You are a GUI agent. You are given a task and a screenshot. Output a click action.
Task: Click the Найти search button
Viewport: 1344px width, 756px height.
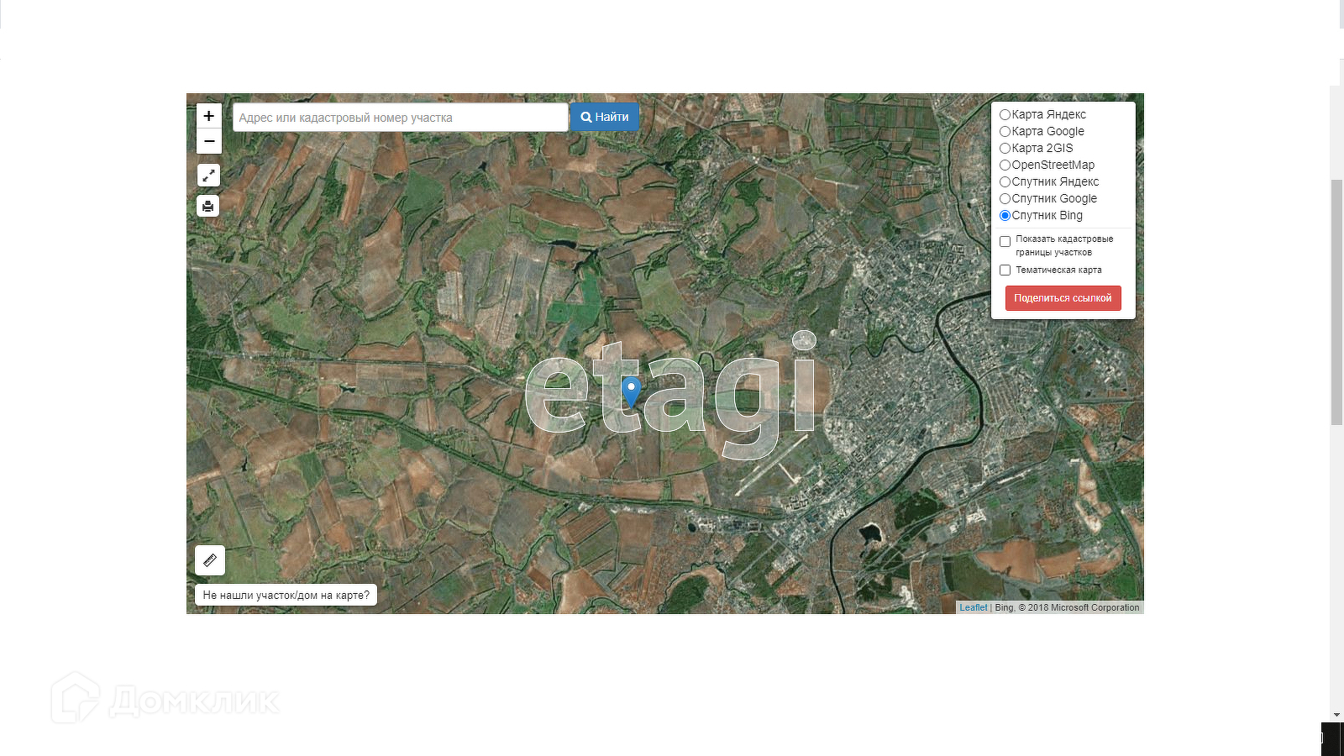pos(605,117)
